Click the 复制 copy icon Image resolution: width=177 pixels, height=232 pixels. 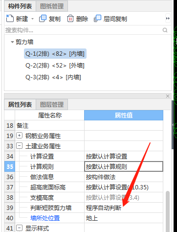coord(43,19)
